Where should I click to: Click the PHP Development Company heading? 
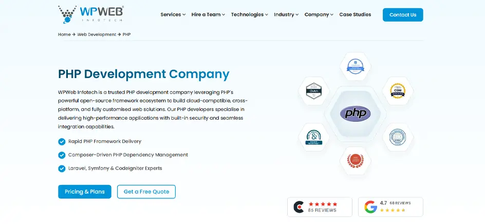(144, 74)
